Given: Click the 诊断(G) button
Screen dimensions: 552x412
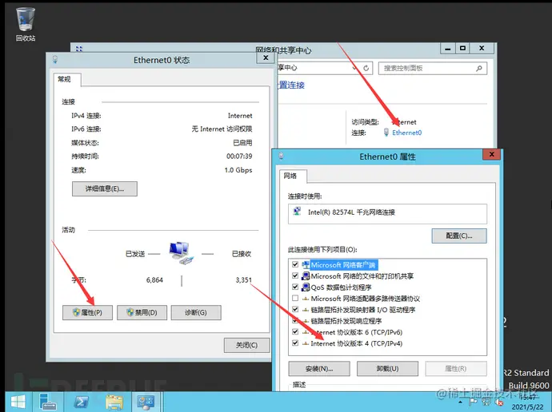Looking at the screenshot, I should point(196,312).
